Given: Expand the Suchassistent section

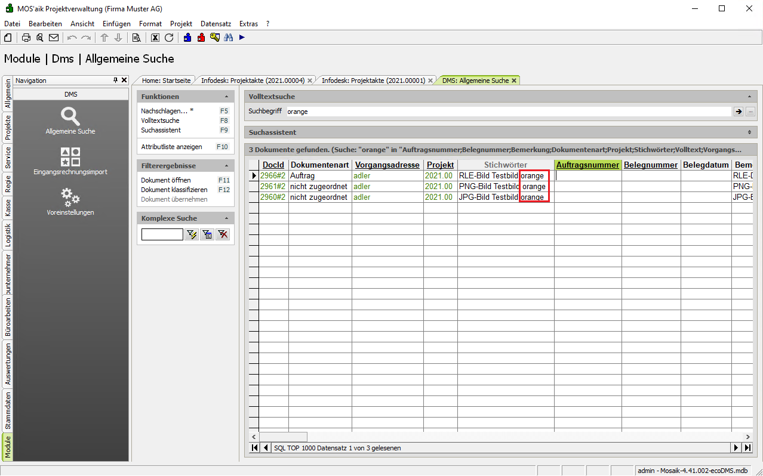Looking at the screenshot, I should pos(749,132).
